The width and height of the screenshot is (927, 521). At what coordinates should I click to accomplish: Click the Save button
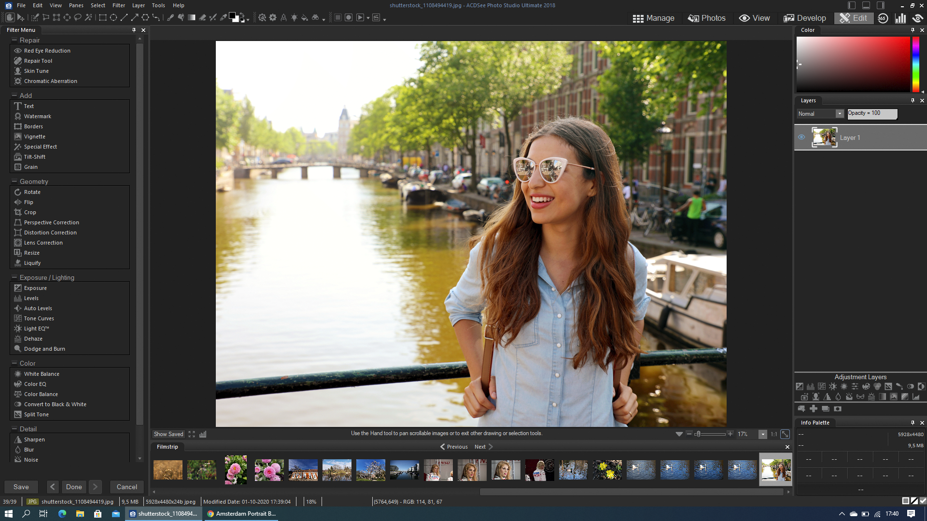[21, 487]
